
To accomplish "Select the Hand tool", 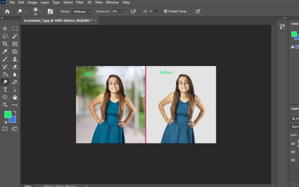I will [15, 97].
